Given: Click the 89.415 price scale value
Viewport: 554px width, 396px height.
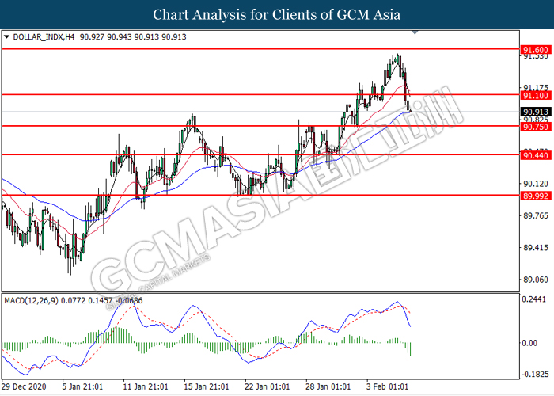Looking at the screenshot, I should (536, 247).
